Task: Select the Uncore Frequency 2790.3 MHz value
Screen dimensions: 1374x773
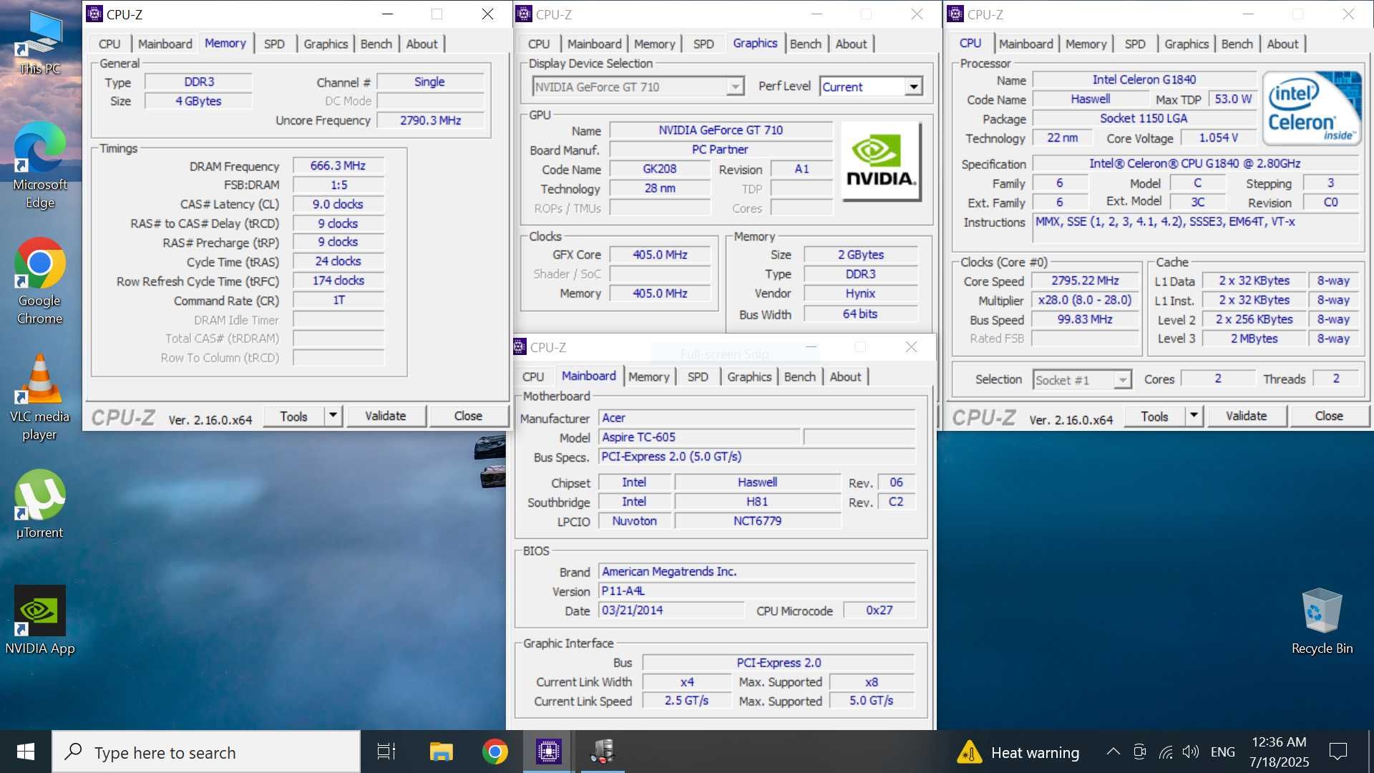Action: click(430, 120)
